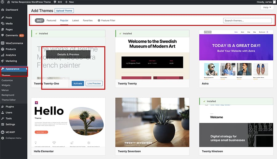
Task: Click the Feature Filter gear icon
Action: click(99, 21)
